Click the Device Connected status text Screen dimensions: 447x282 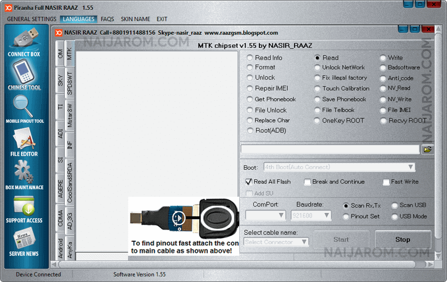coord(38,274)
